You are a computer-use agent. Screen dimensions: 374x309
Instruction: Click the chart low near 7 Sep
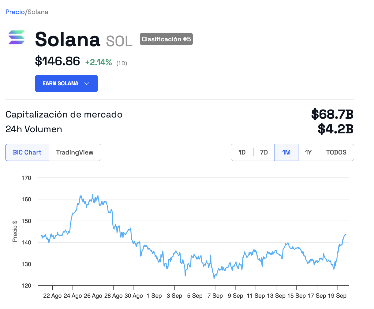click(214, 278)
